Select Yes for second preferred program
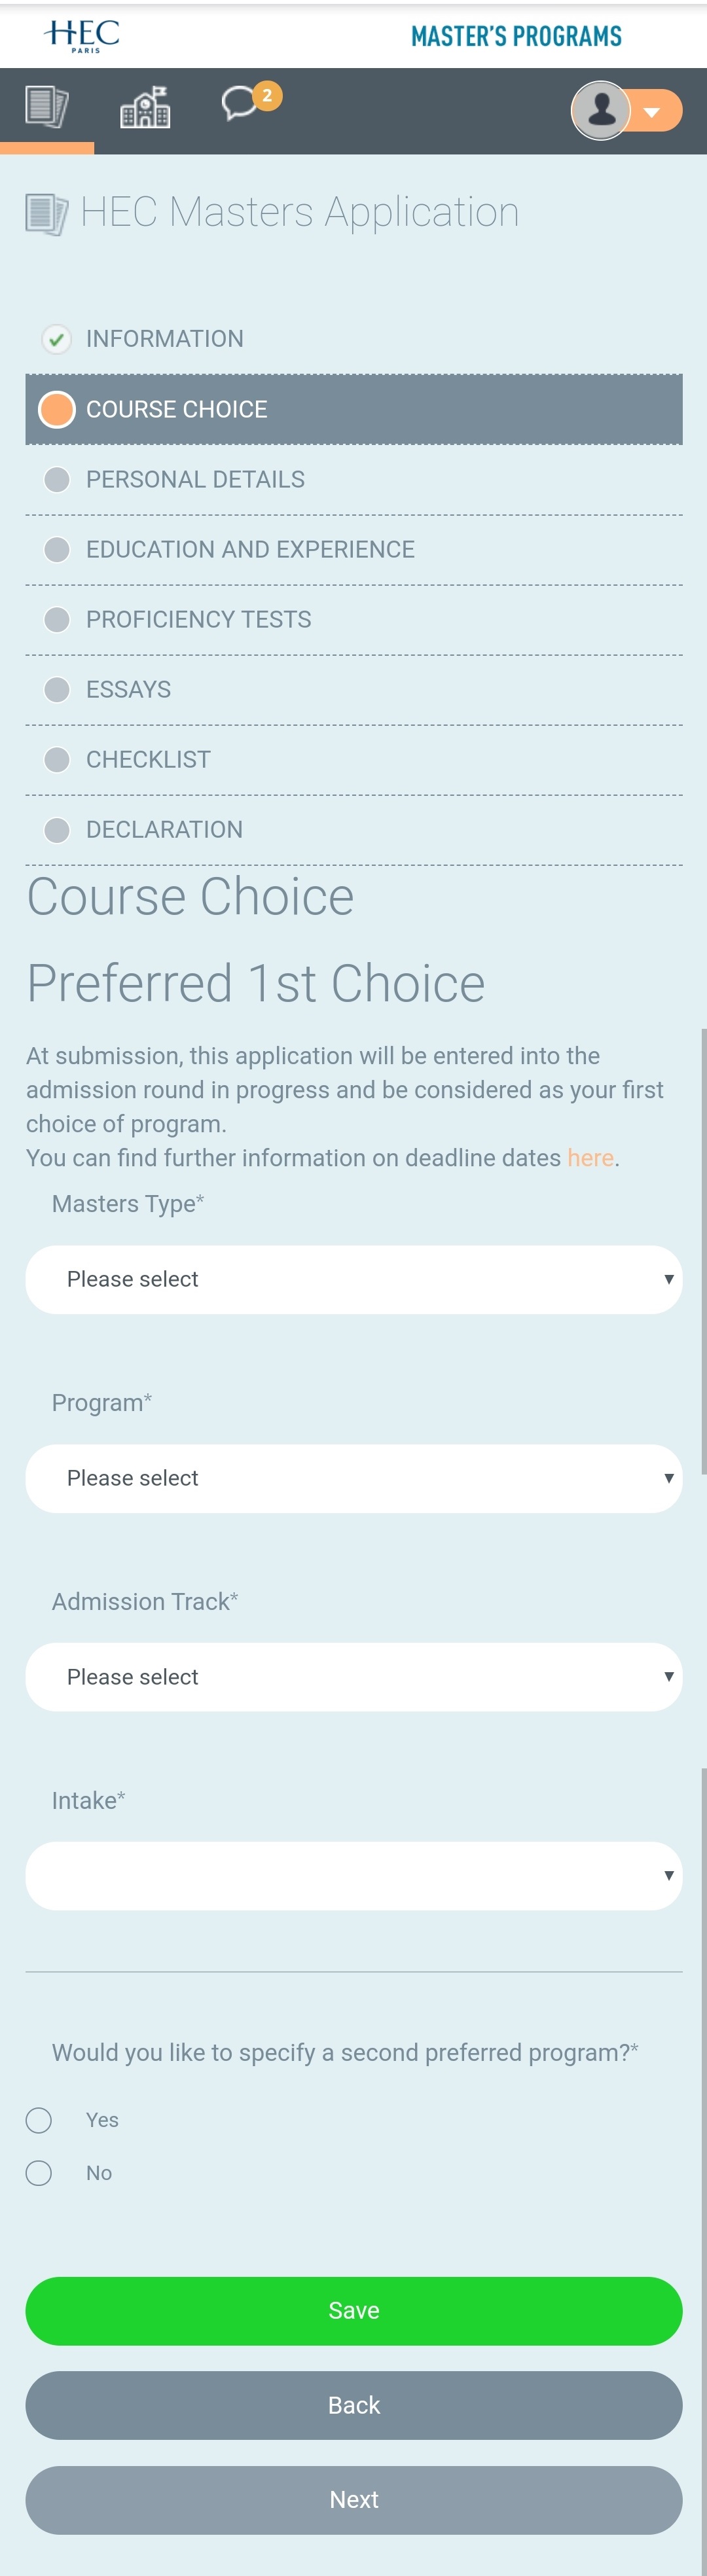Image resolution: width=707 pixels, height=2576 pixels. 39,2119
